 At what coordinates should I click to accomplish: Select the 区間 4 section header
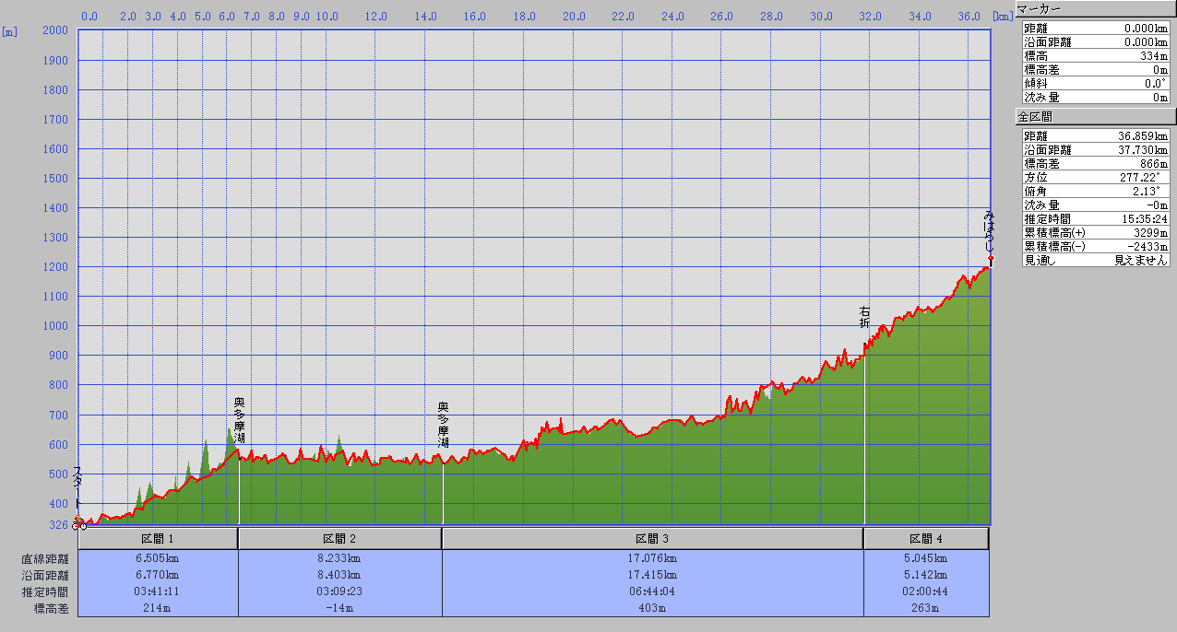pyautogui.click(x=926, y=539)
